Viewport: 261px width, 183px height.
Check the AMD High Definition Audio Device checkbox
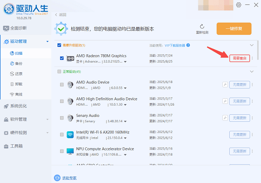[x=62, y=101]
